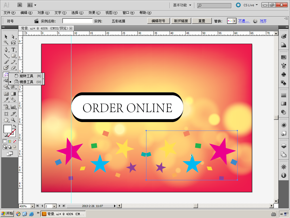Select the Paintbrush tool
290x218 pixels.
pos(6,62)
